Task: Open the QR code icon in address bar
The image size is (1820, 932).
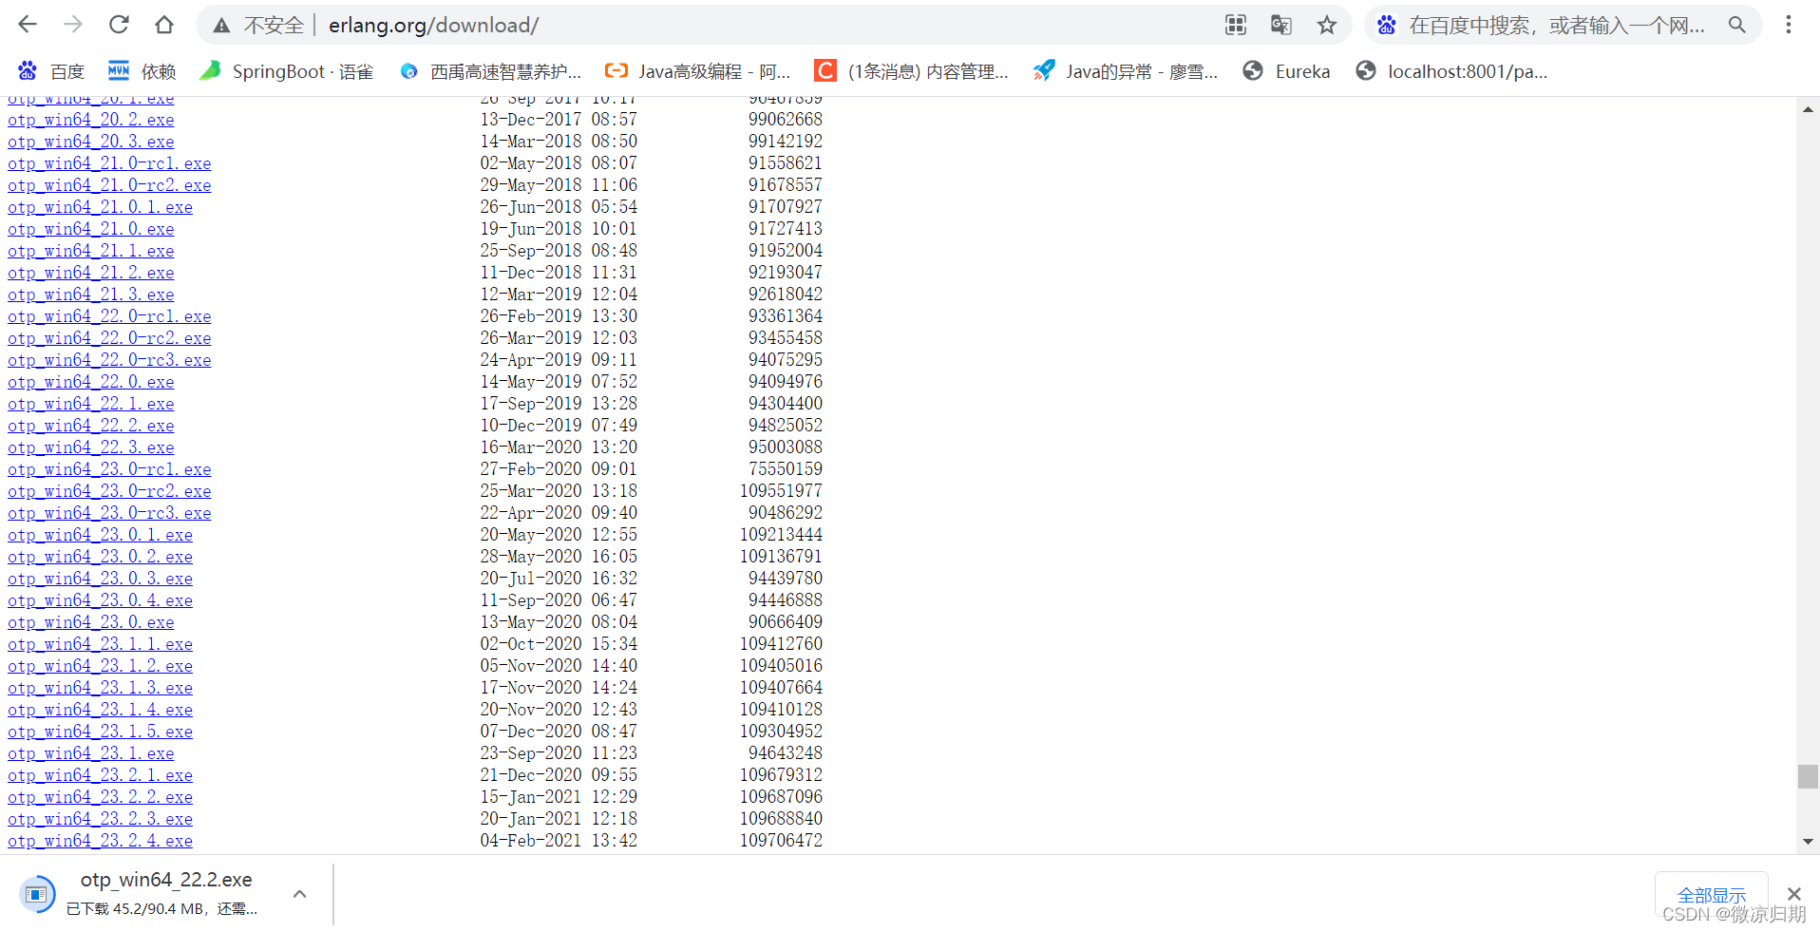Action: (1235, 26)
